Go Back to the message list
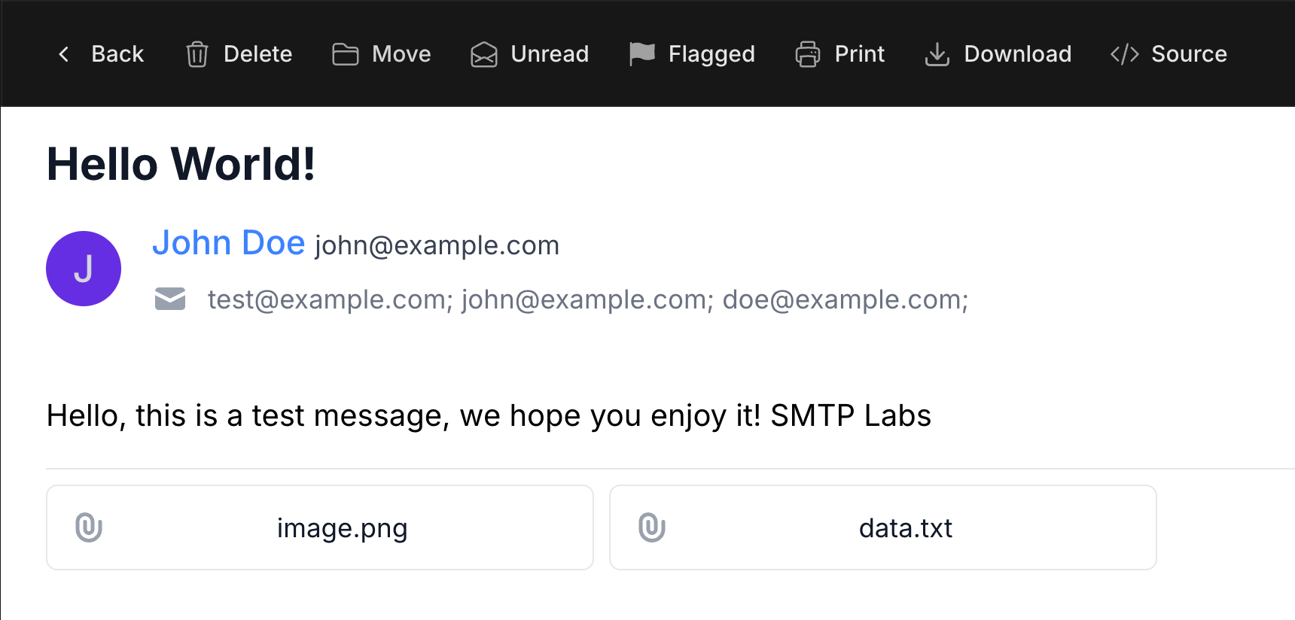Screen dimensions: 1295x620 click(x=117, y=54)
